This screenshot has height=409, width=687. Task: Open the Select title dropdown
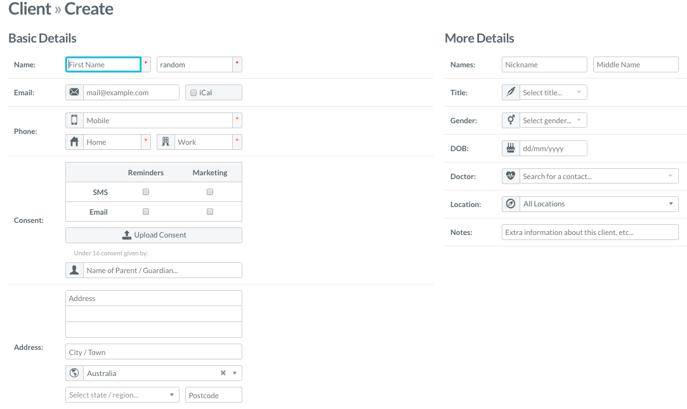553,93
